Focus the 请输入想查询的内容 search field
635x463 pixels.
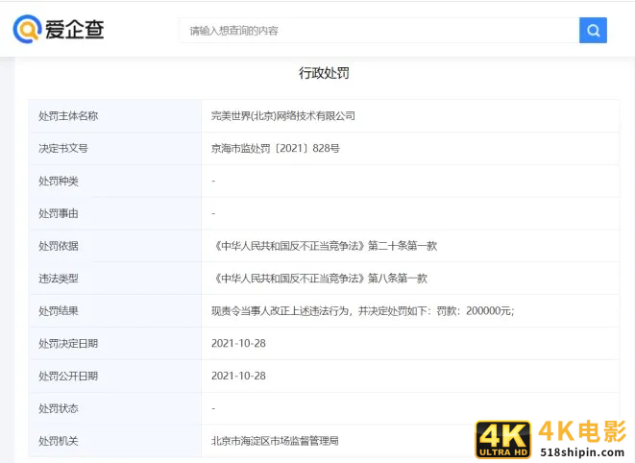point(379,31)
